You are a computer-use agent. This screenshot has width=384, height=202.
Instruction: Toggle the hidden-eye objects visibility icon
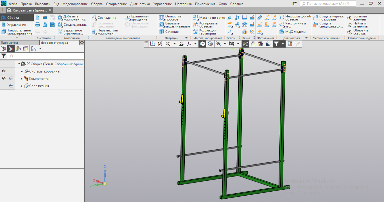pyautogui.click(x=218, y=44)
